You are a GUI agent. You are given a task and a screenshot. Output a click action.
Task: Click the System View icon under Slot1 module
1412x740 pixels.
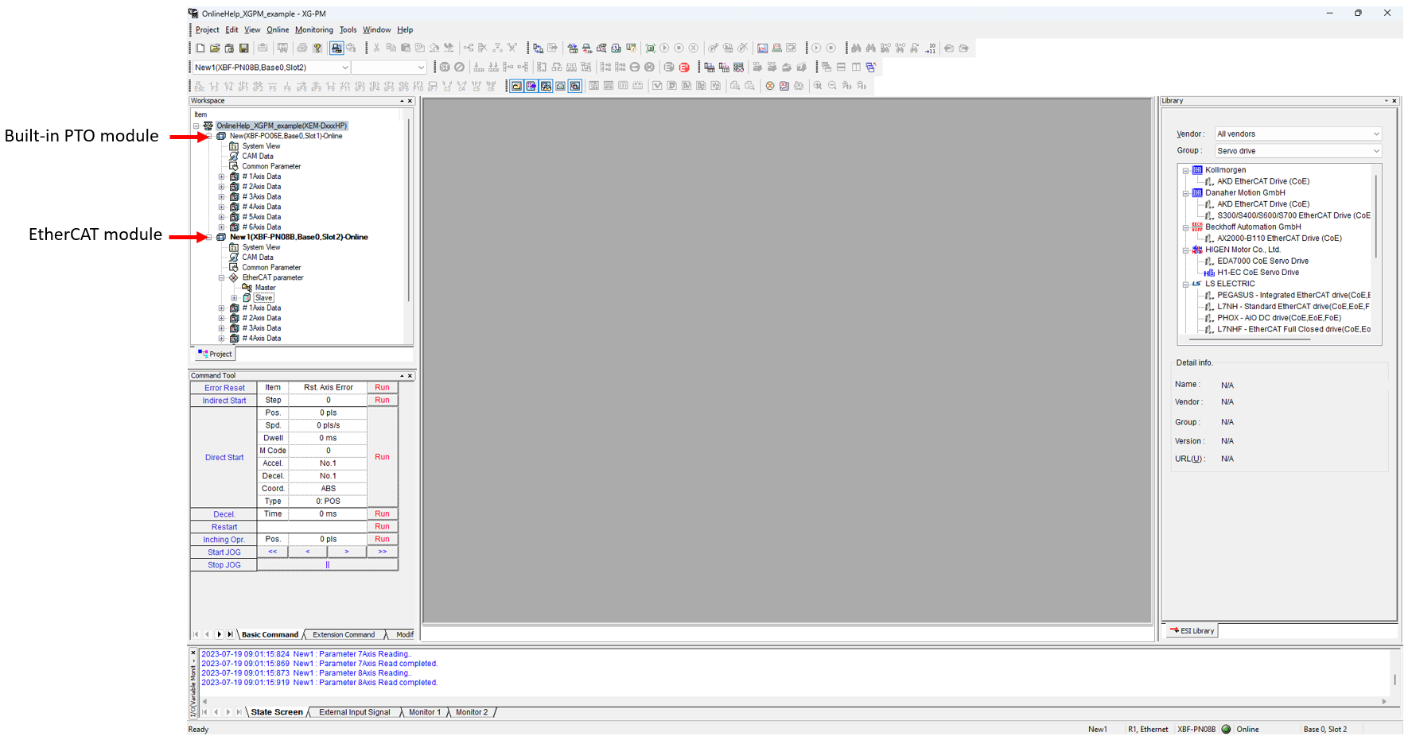pos(234,146)
